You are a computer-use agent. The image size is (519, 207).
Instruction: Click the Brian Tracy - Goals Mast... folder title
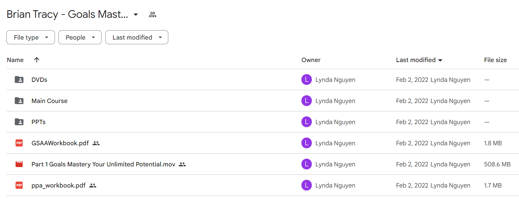[x=67, y=14]
